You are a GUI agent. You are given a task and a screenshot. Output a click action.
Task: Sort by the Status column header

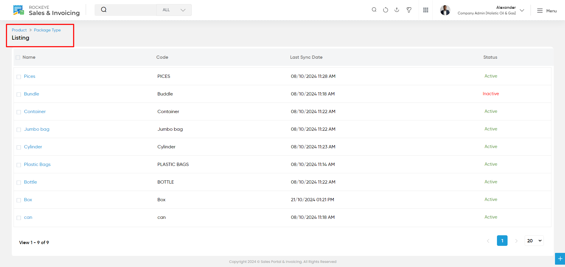(x=490, y=57)
